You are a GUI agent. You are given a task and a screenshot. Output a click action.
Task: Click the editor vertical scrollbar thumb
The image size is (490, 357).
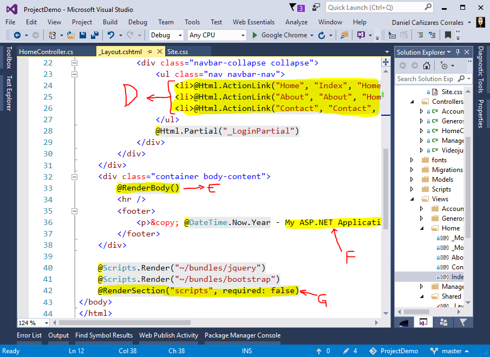[386, 189]
